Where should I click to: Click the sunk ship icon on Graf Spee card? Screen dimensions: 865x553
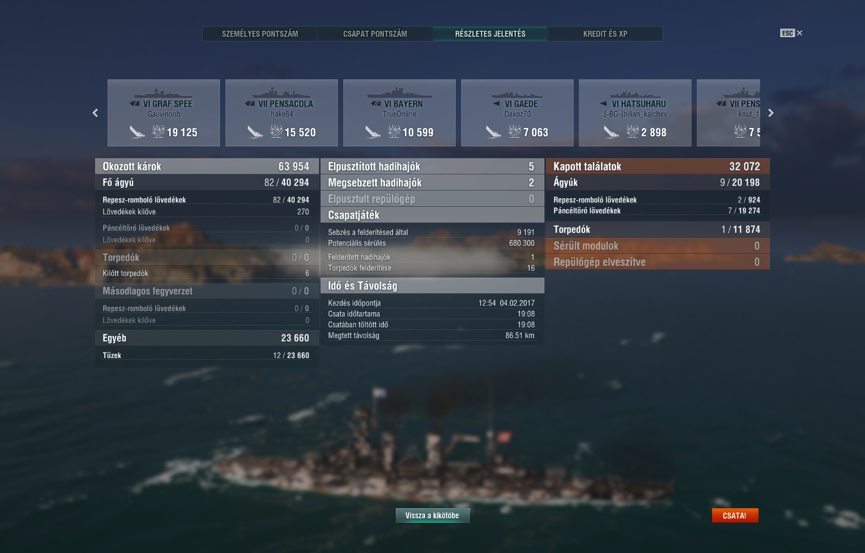[x=137, y=132]
